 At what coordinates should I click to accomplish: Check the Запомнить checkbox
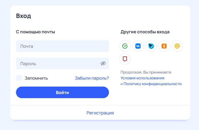pos(19,78)
